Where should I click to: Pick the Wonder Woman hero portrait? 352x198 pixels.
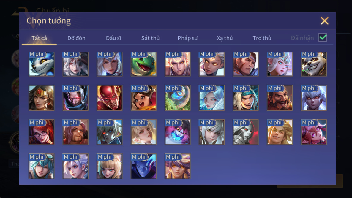(x=42, y=98)
